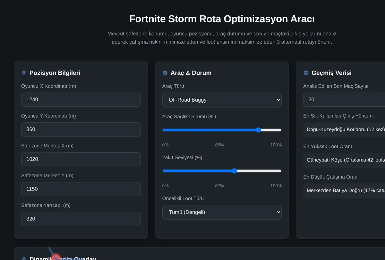This screenshot has height=260, width=385.
Task: Click the Geçmiş Verisi heading
Action: [331, 73]
